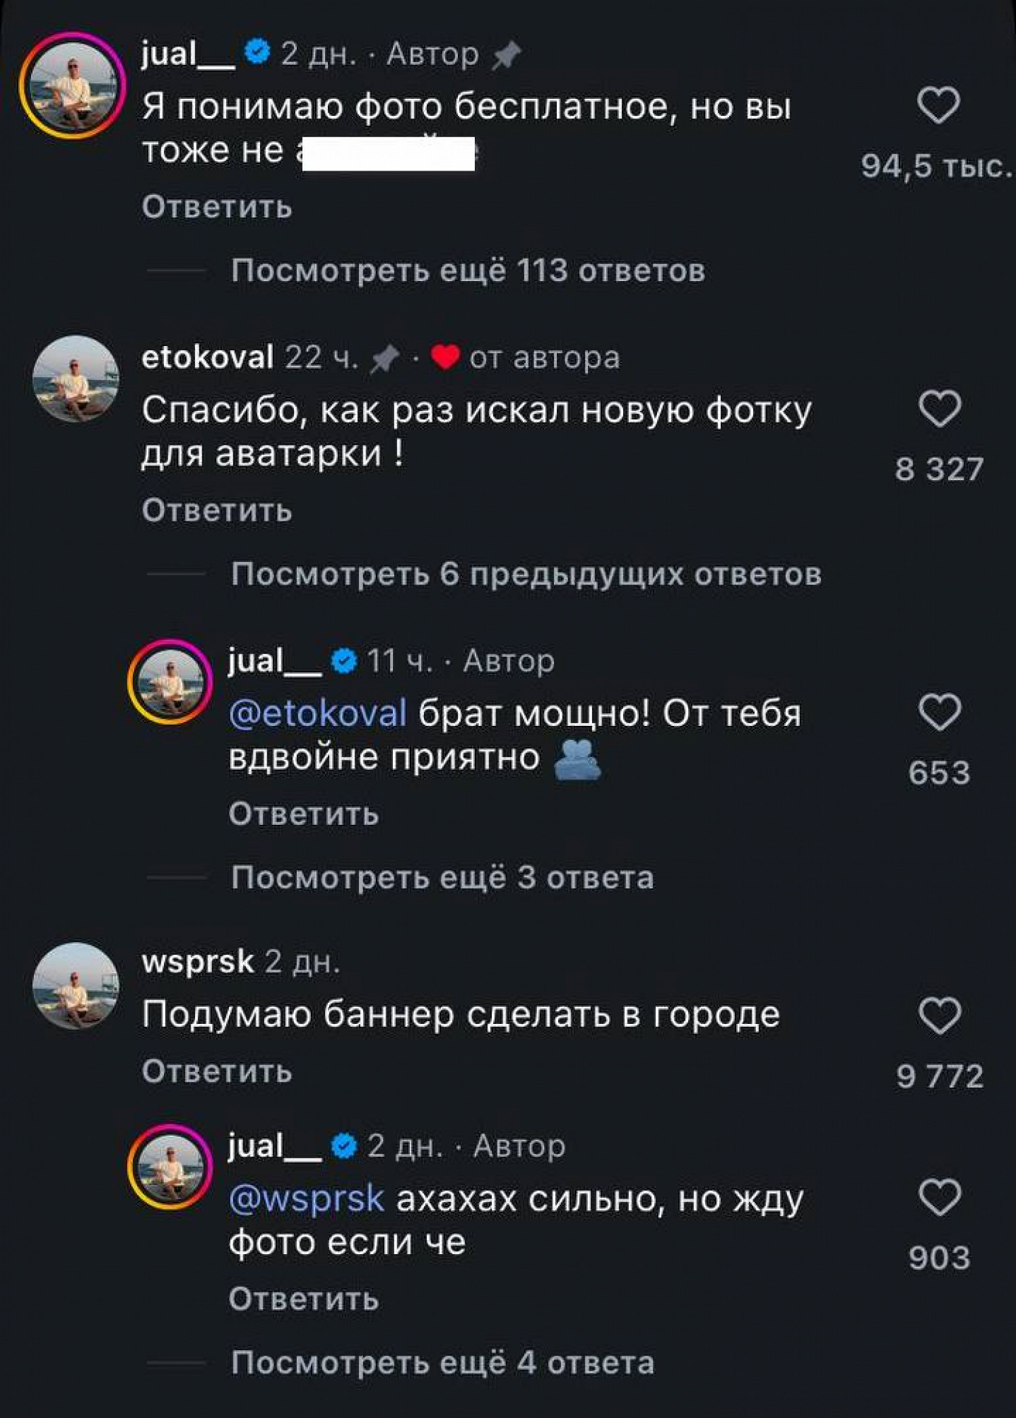Open jual__ avatar in reply to wsprsk

pos(170,1167)
